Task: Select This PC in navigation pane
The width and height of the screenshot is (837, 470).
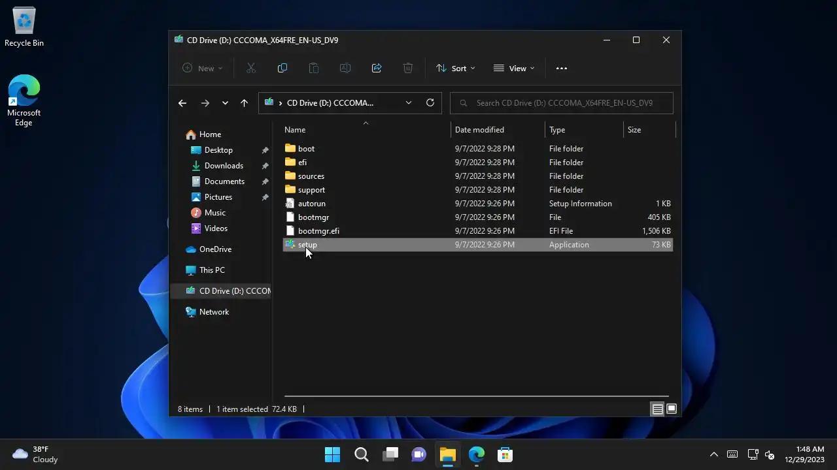Action: [212, 270]
